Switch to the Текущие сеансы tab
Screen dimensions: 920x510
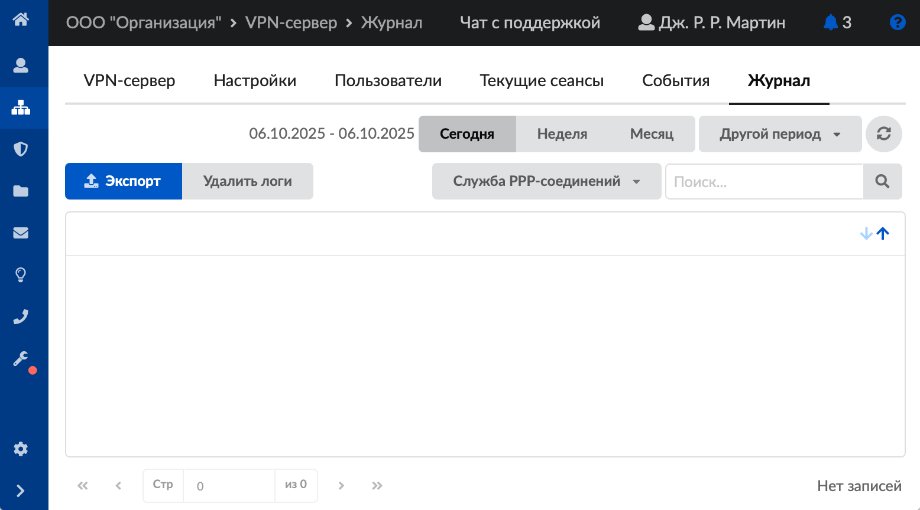coord(542,81)
